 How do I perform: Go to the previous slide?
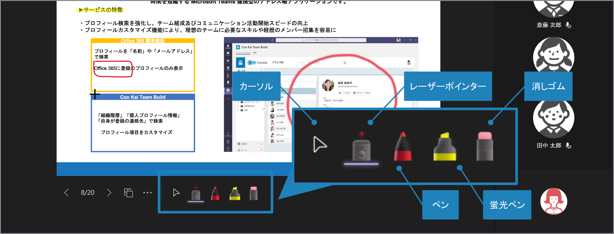tap(66, 193)
